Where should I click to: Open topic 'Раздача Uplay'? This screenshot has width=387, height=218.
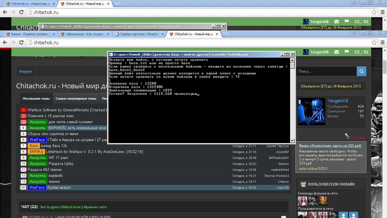61,163
